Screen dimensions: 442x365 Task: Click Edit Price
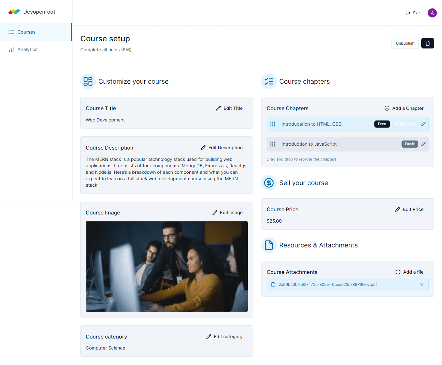coord(409,209)
